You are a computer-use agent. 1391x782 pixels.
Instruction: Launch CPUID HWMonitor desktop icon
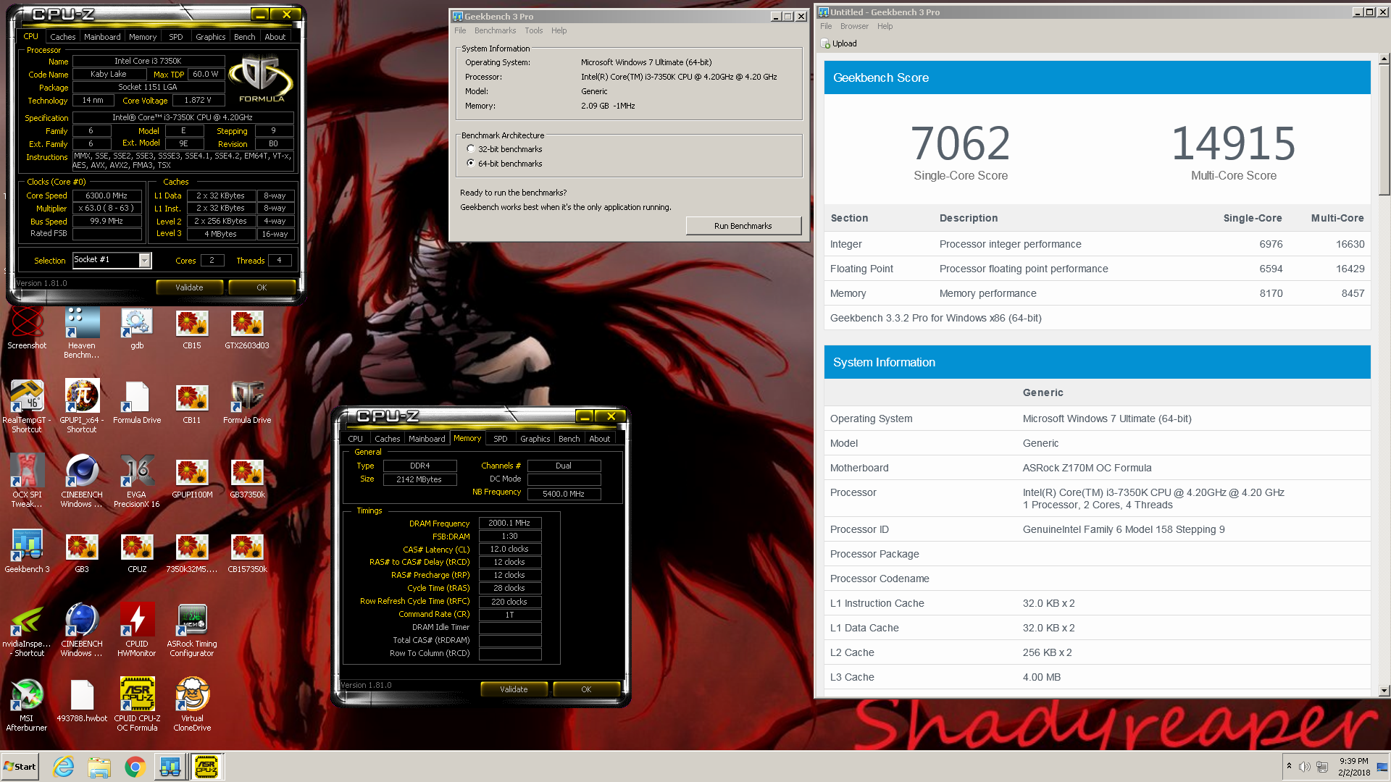(137, 631)
